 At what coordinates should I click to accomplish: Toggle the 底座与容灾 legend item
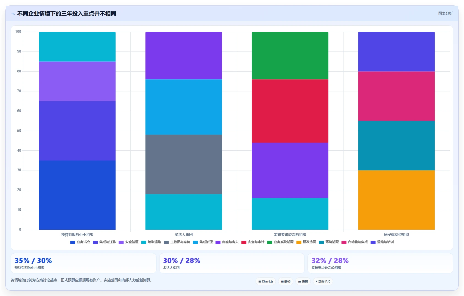(227, 242)
